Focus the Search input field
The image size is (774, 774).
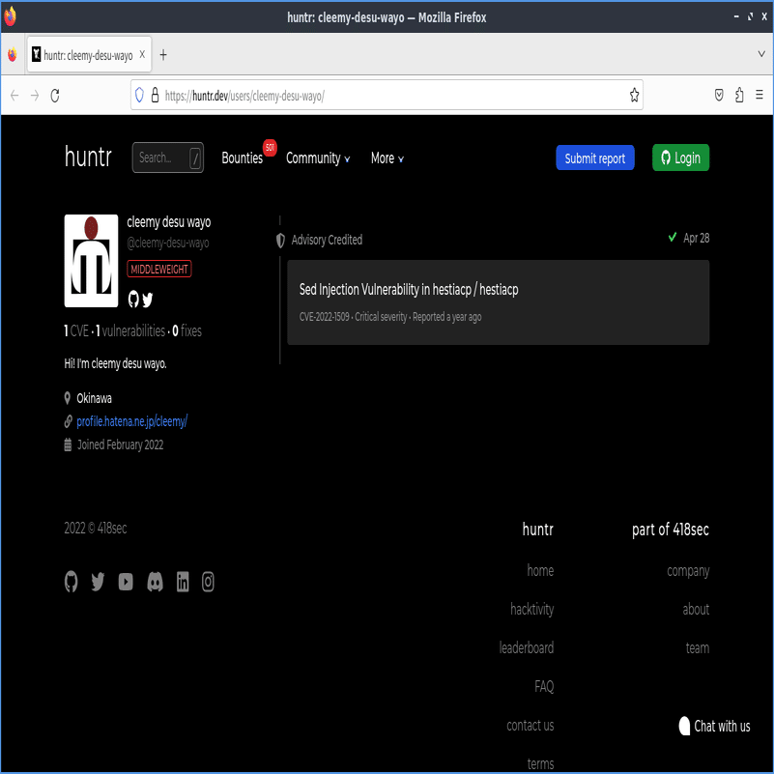[168, 158]
